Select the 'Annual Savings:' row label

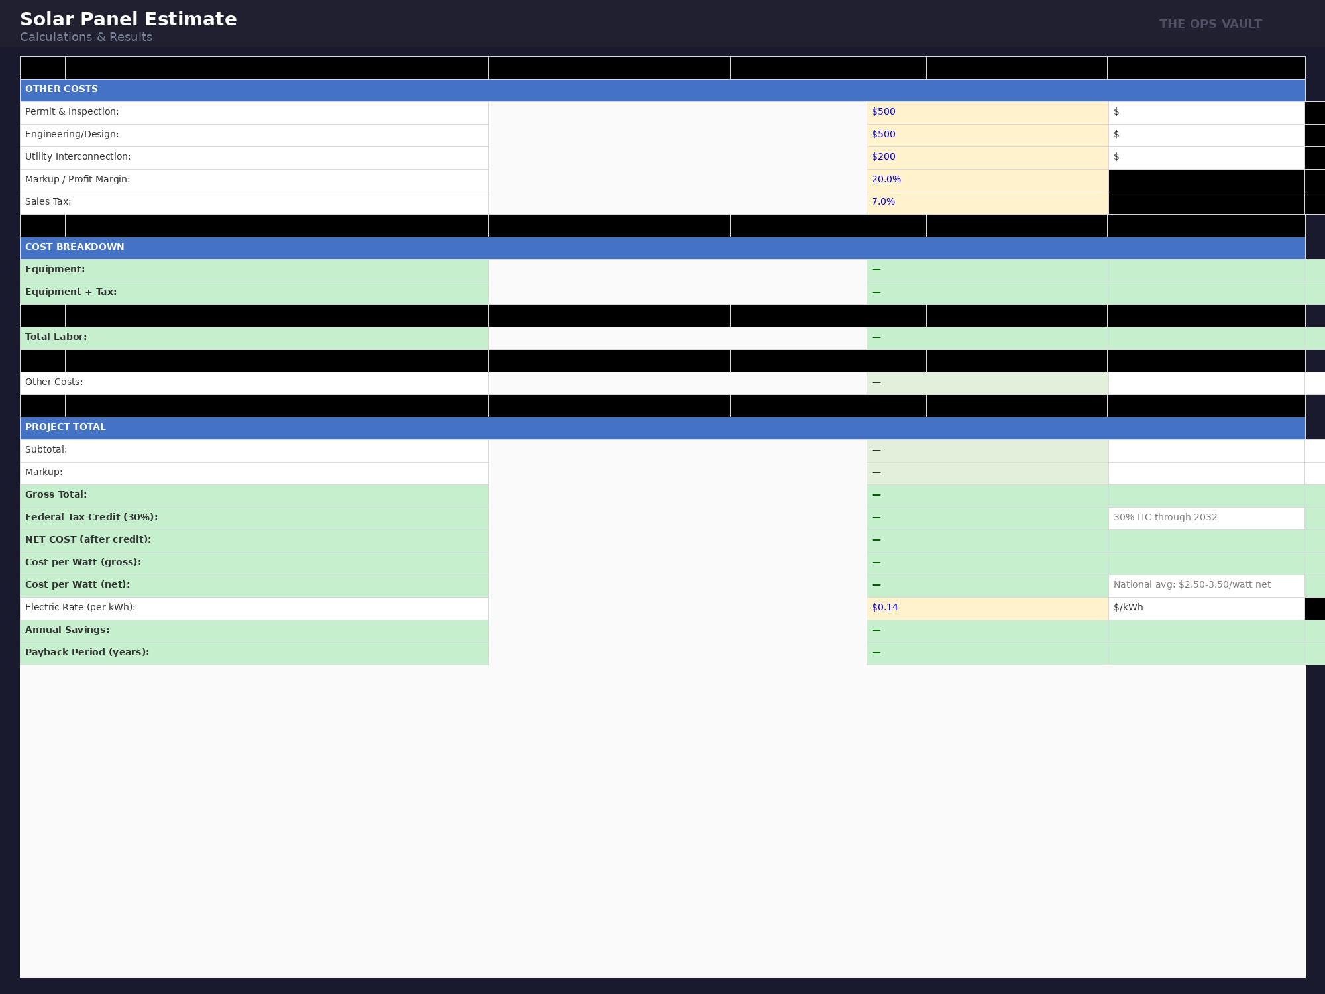pyautogui.click(x=254, y=631)
